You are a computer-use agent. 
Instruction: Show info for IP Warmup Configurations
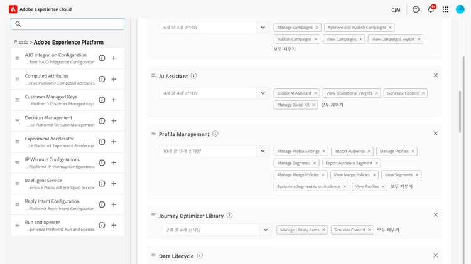(102, 162)
